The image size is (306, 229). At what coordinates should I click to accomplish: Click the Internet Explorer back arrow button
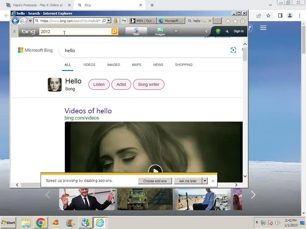16,21
